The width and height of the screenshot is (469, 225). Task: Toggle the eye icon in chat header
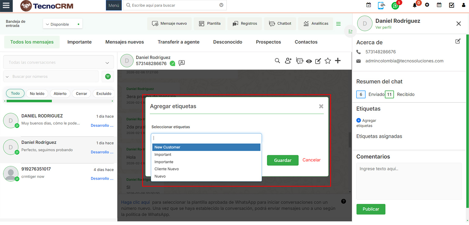[x=309, y=61]
